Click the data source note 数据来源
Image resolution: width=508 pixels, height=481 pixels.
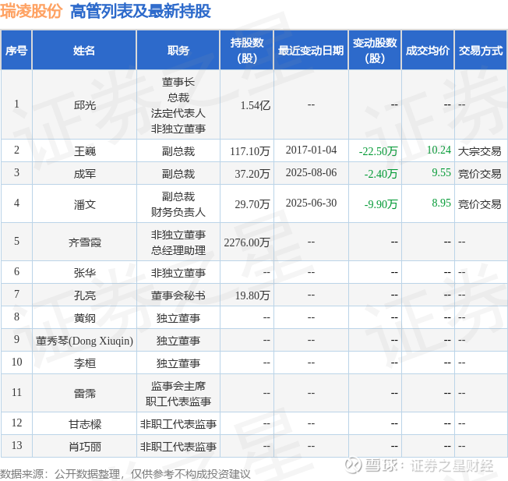[125, 474]
